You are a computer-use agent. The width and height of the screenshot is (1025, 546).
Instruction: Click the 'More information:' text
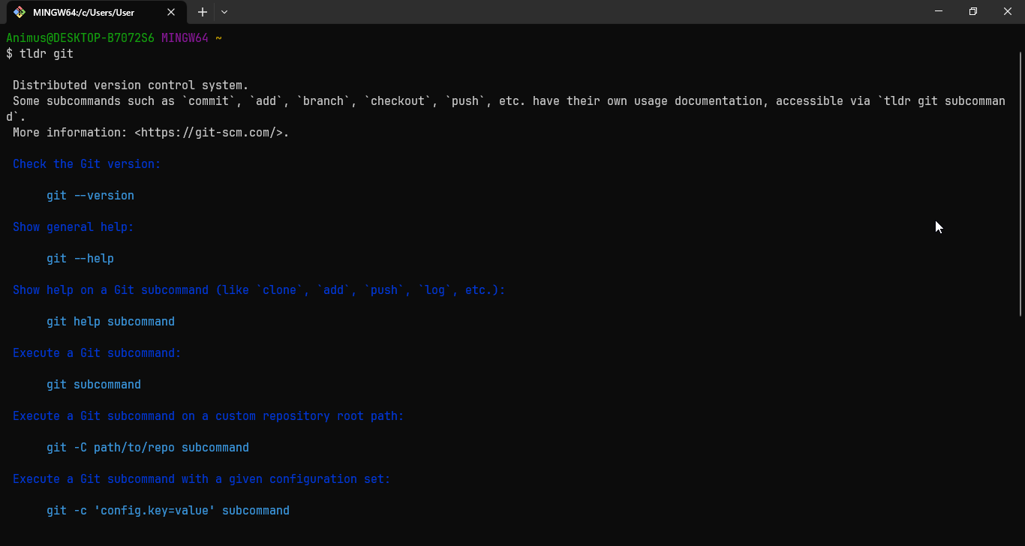71,133
